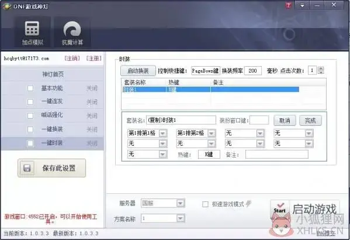Click the 热键 X键 input field
350x240 pixels.
tap(209, 155)
